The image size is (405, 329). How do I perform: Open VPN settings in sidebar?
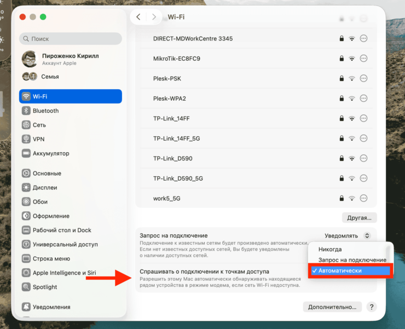70,139
